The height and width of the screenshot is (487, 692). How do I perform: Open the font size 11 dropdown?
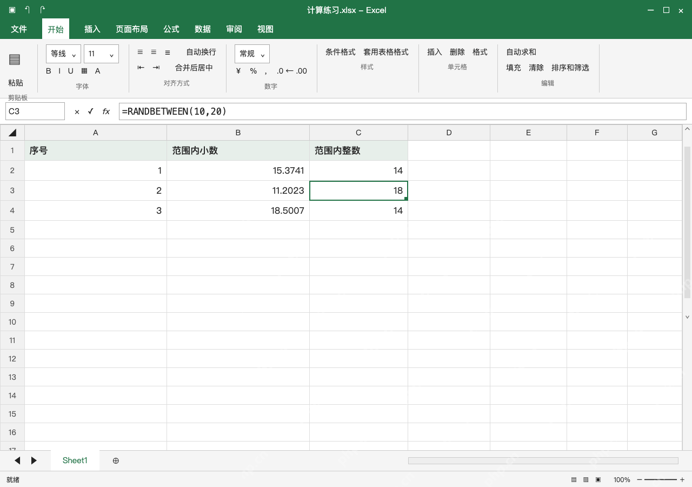[x=102, y=54]
